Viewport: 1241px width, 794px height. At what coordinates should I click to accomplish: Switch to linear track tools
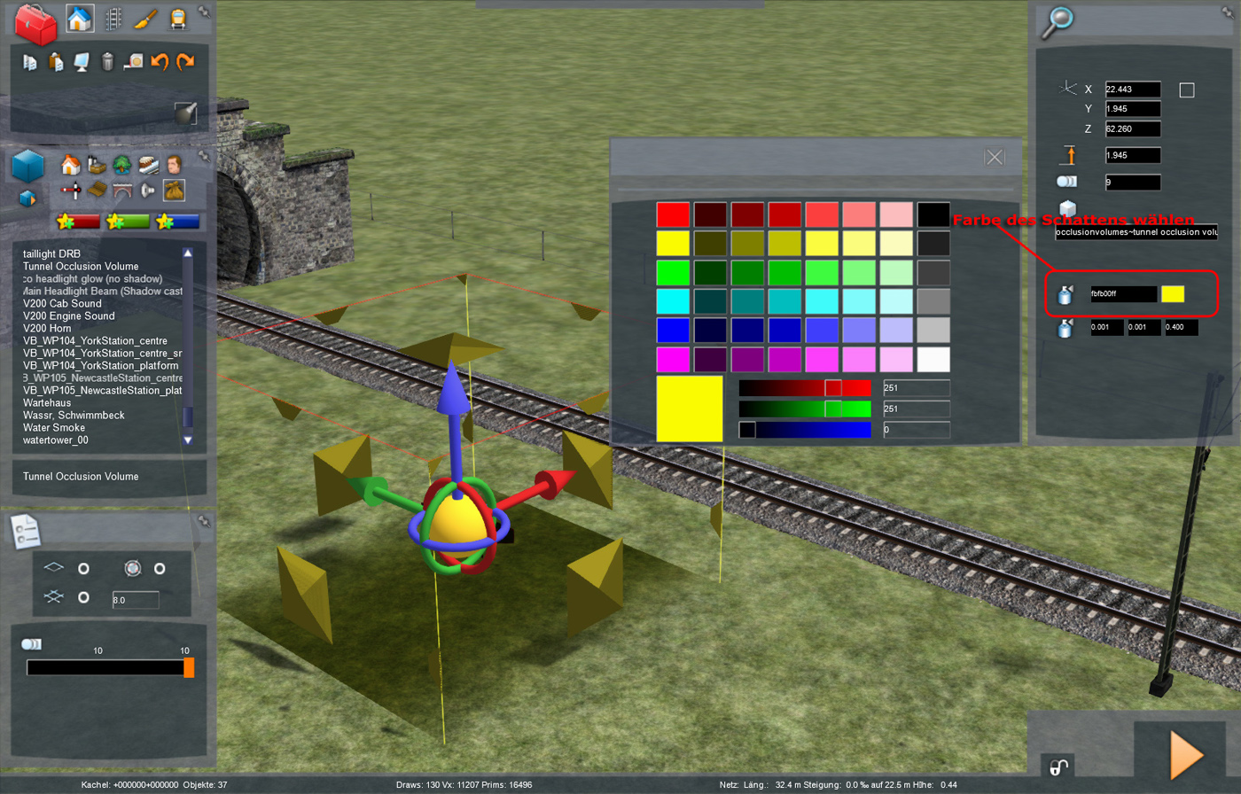coord(113,19)
